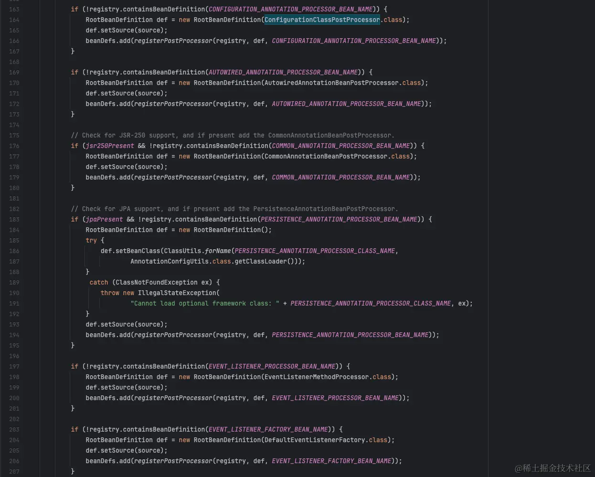Click line number 176 in the gutter
Screen dimensions: 595x477
pyautogui.click(x=14, y=146)
